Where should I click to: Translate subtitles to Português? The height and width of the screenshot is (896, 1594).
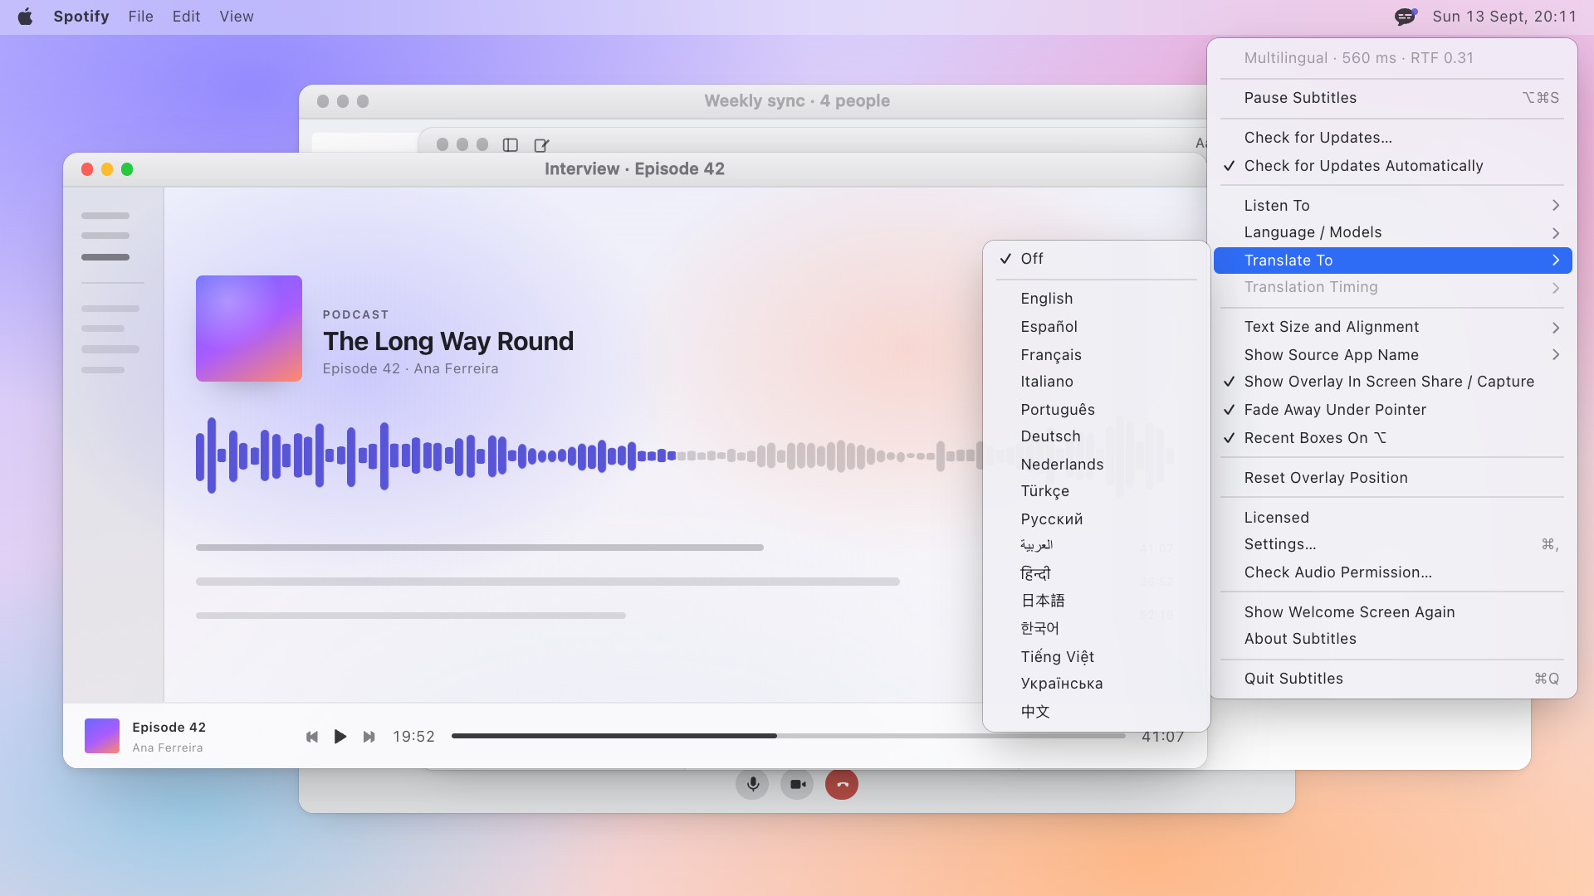[1096, 410]
